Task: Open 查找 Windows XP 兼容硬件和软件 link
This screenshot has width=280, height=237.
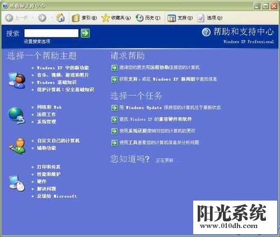Action: [156, 119]
